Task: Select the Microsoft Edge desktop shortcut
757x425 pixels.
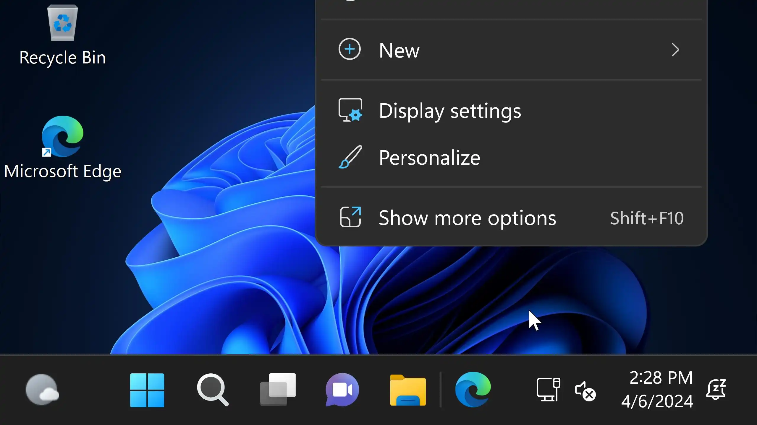Action: pos(62,136)
